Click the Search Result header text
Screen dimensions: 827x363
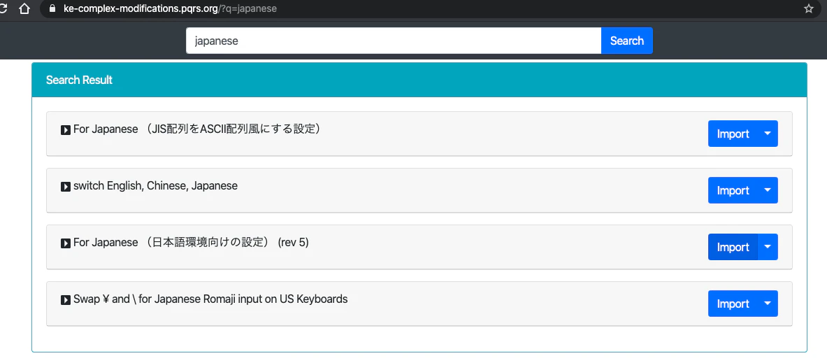coord(79,80)
